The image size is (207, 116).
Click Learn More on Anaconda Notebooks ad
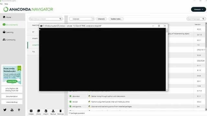coord(12,81)
